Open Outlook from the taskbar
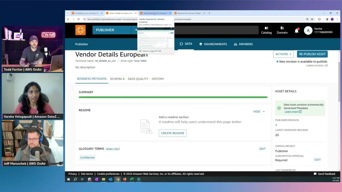Image resolution: width=342 pixels, height=192 pixels. coord(111,179)
